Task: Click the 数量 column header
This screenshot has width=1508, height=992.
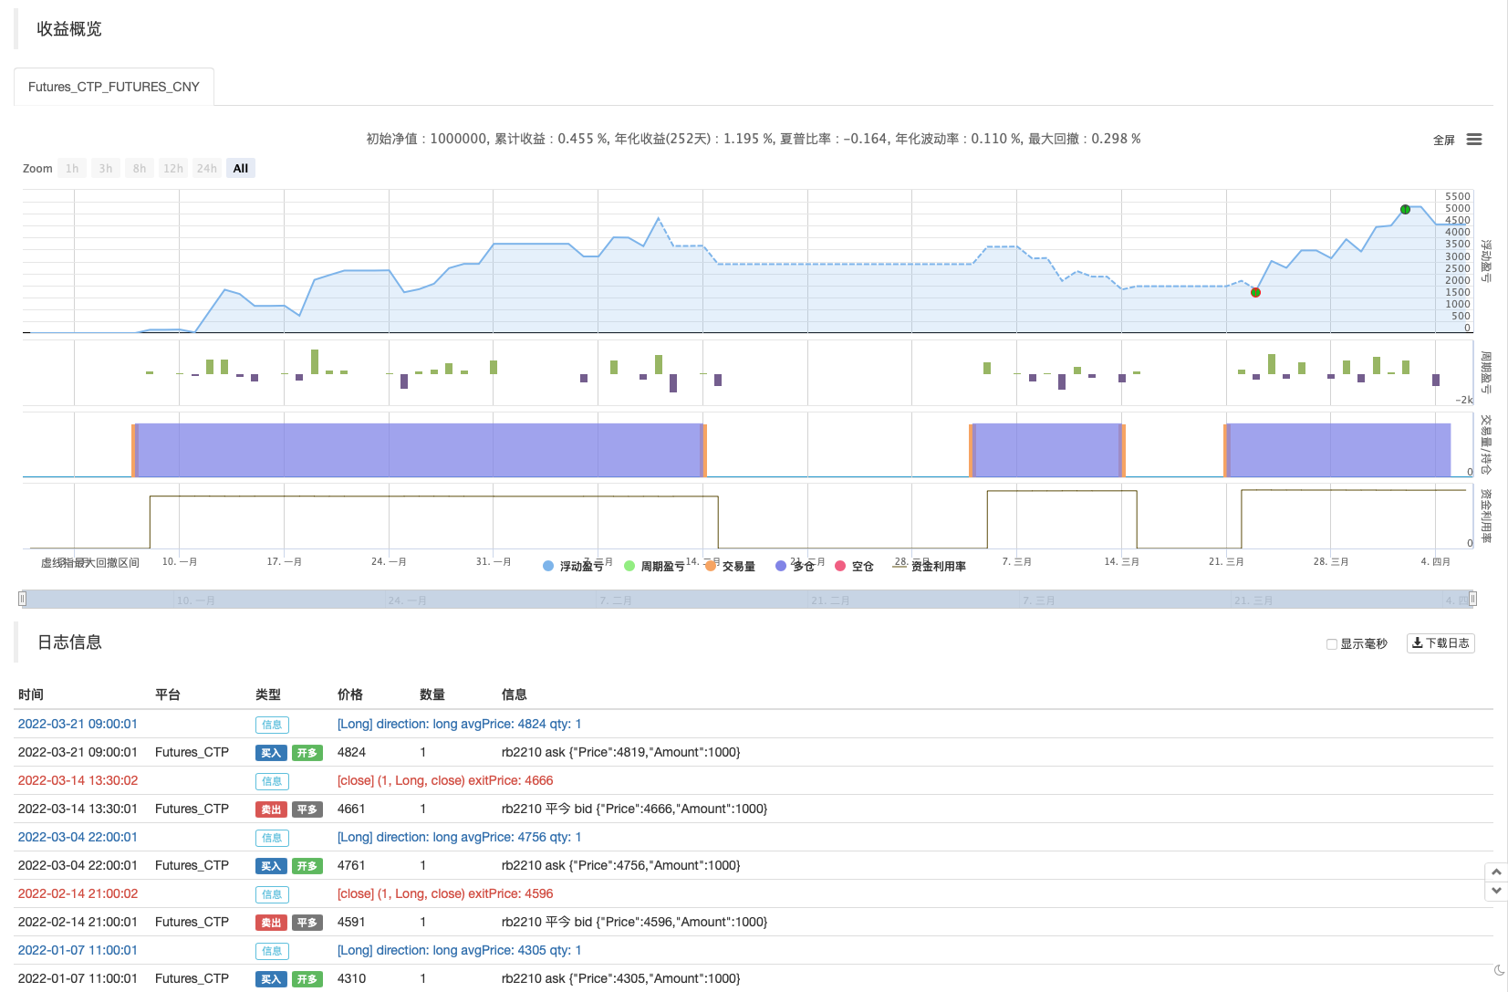Action: pyautogui.click(x=432, y=694)
